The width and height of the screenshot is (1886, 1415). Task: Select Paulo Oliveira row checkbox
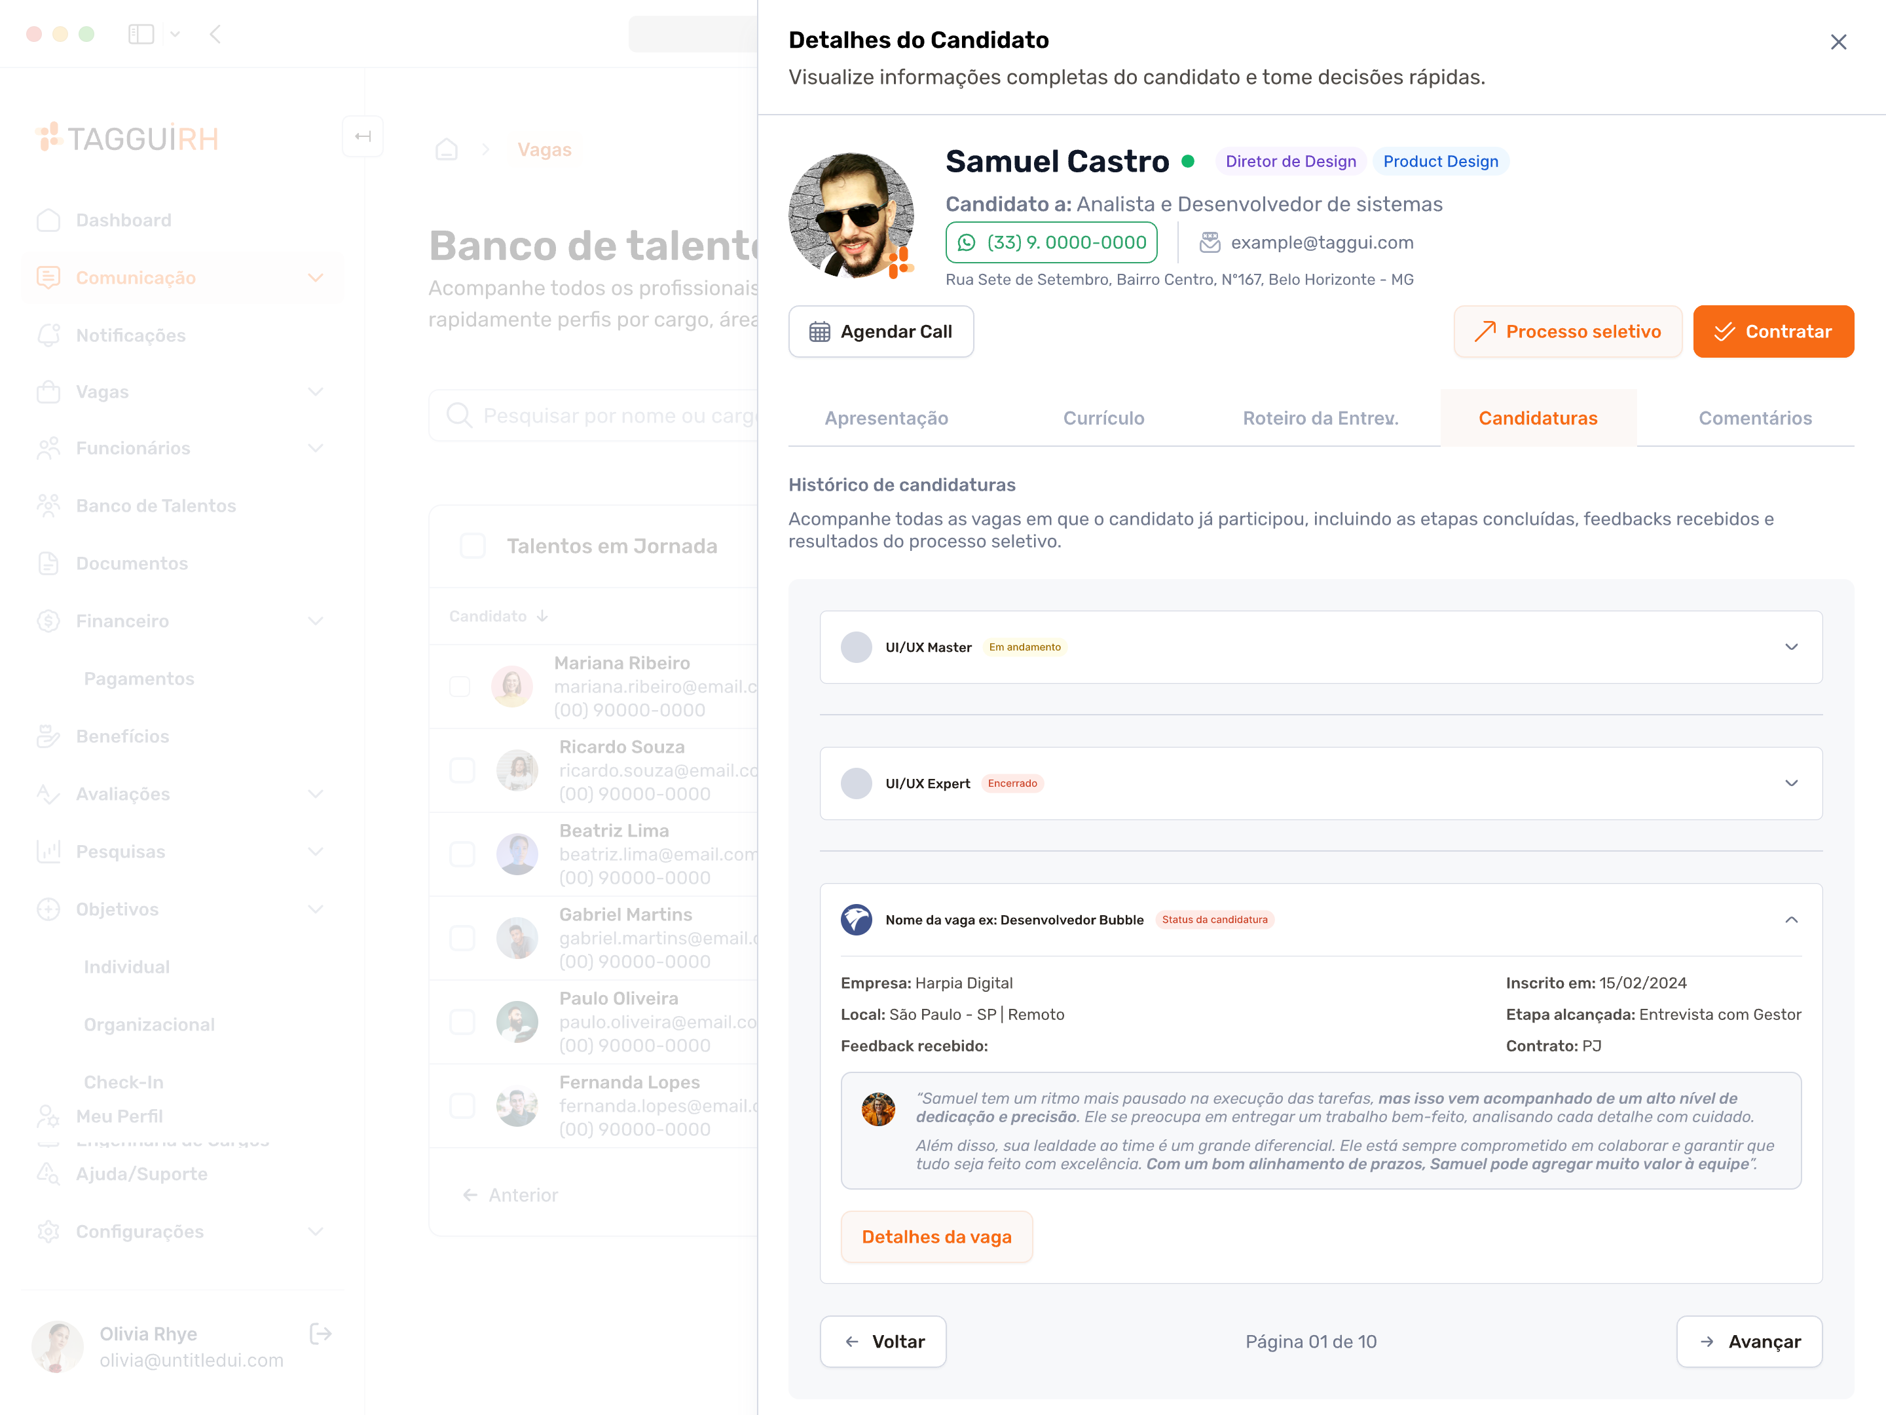pyautogui.click(x=462, y=1022)
